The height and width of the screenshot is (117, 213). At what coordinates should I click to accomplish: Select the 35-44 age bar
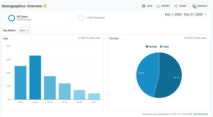(50, 88)
